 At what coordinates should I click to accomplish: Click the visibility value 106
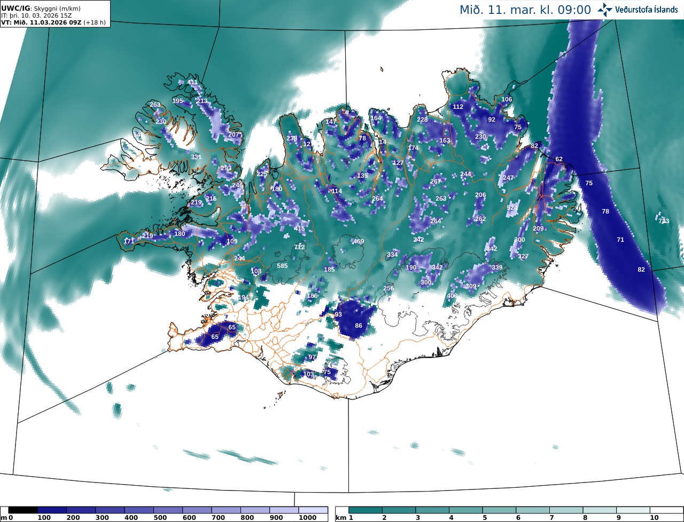507,99
